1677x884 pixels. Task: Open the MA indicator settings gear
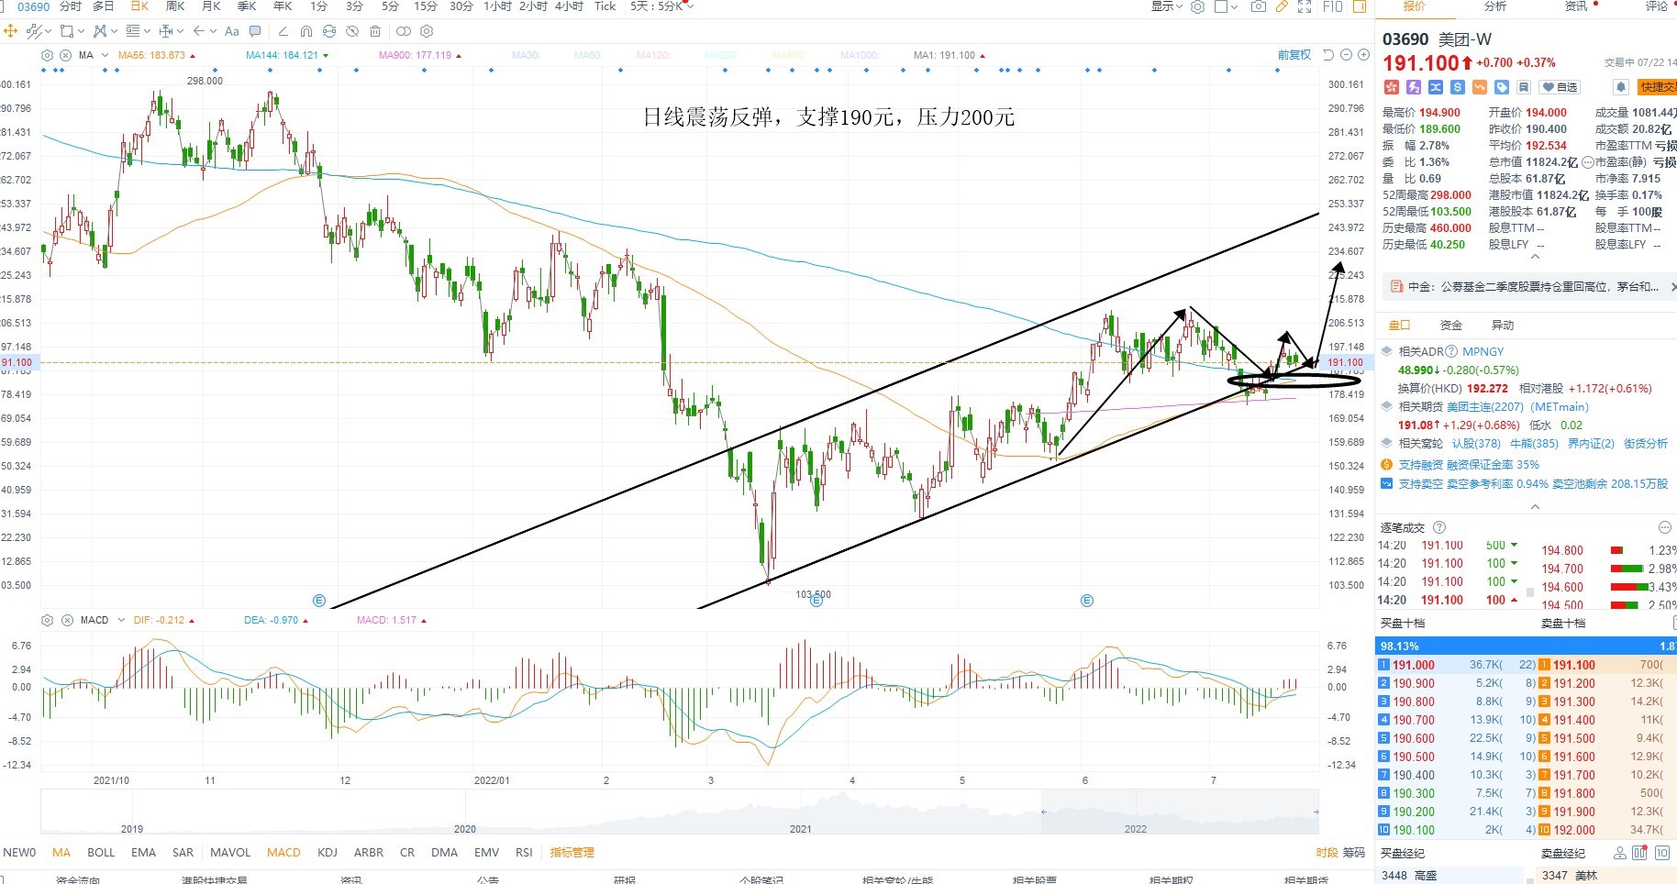(x=48, y=55)
